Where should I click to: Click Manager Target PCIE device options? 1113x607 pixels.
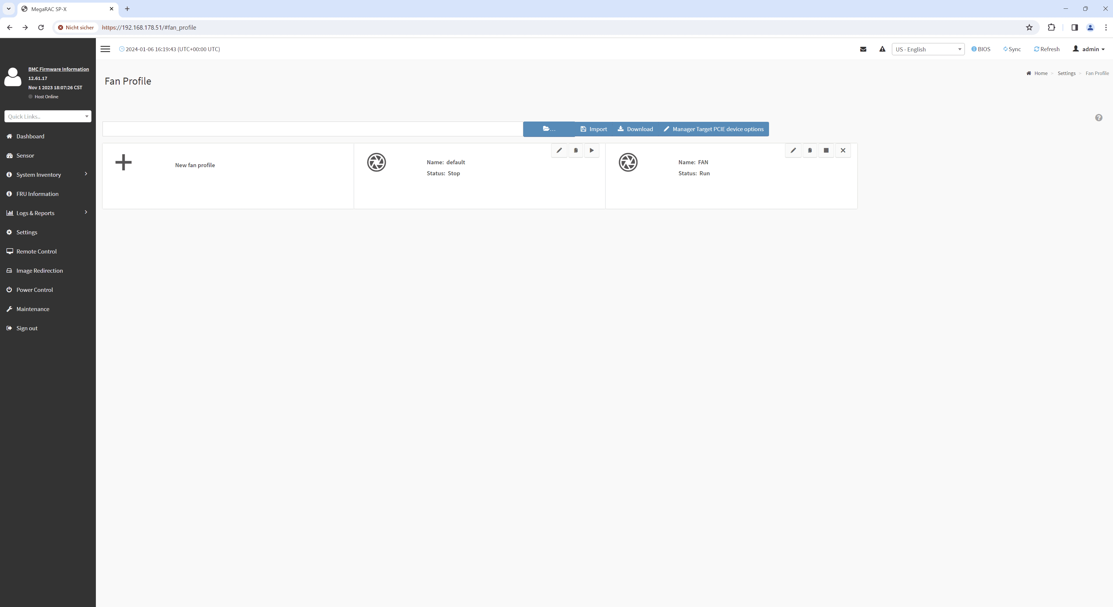click(713, 129)
